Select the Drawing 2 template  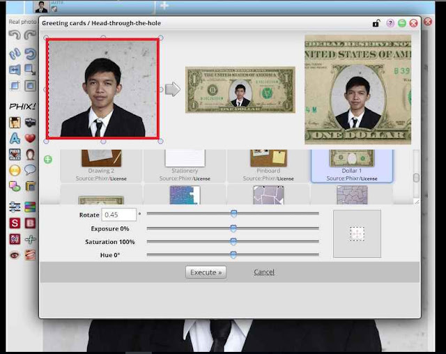(x=101, y=165)
